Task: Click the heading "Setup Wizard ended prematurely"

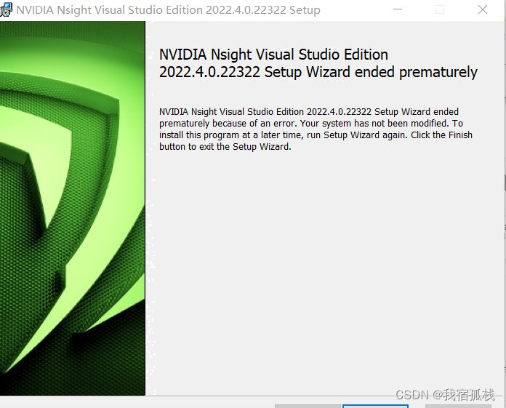Action: click(x=371, y=72)
